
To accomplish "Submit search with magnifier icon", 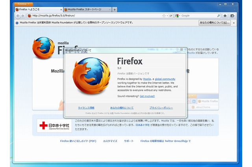I will pyautogui.click(x=219, y=16).
